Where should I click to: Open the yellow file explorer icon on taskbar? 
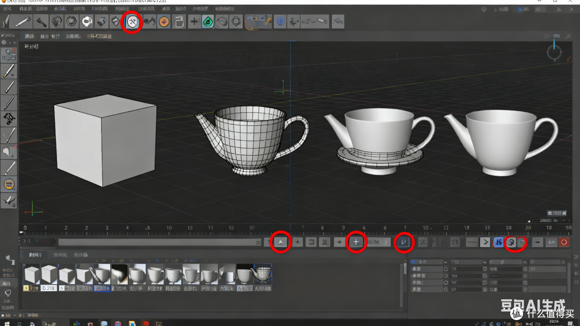coord(132,324)
